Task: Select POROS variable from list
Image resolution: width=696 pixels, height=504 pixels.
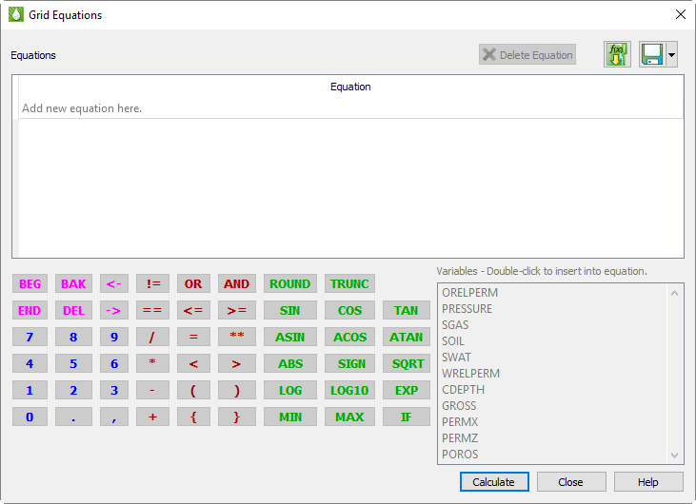Action: (459, 455)
